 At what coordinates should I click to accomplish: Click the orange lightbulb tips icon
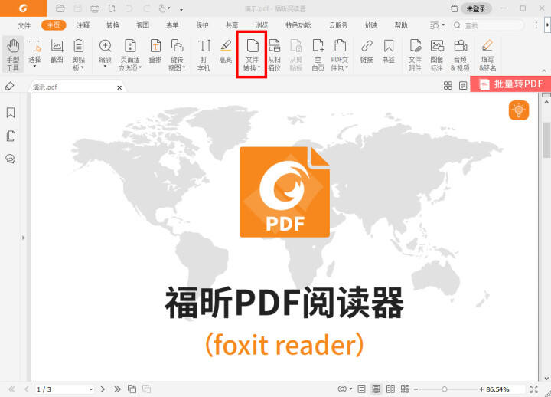[519, 110]
